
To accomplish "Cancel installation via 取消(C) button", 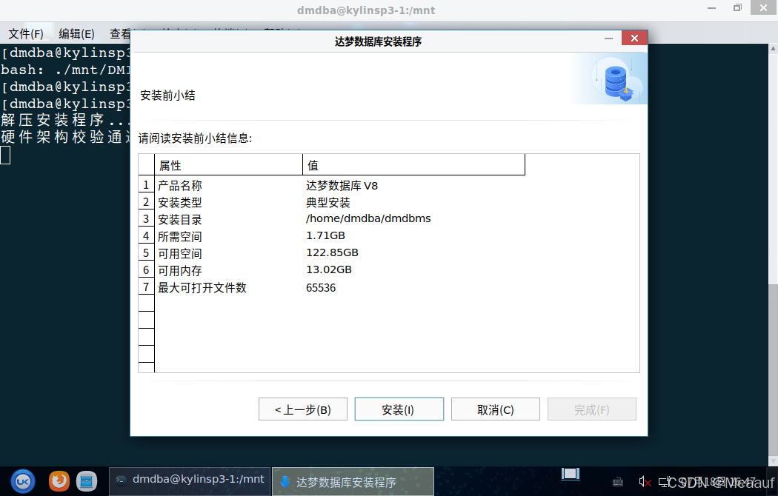I will point(495,409).
